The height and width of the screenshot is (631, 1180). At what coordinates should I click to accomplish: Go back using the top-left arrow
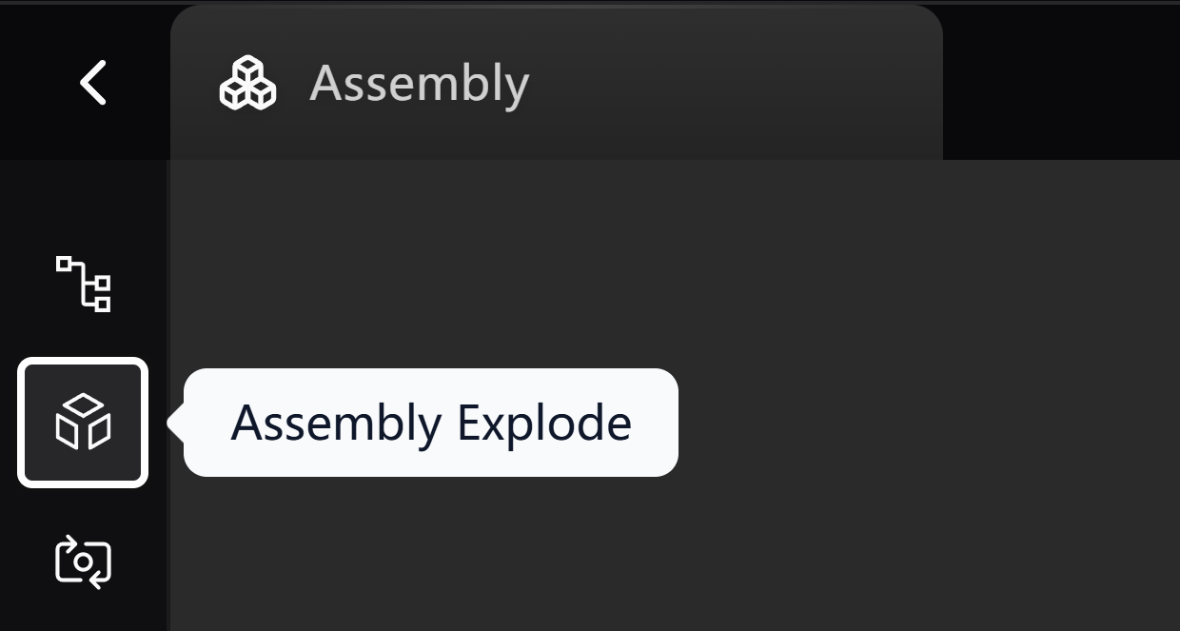(x=92, y=83)
